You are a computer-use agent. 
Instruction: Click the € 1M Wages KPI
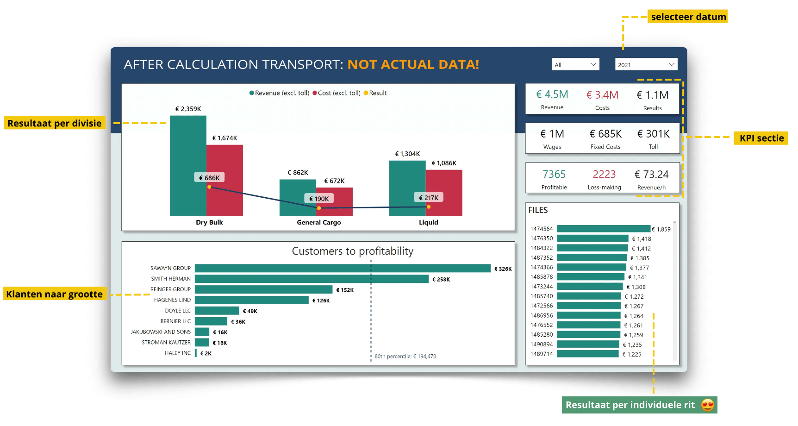pyautogui.click(x=552, y=139)
